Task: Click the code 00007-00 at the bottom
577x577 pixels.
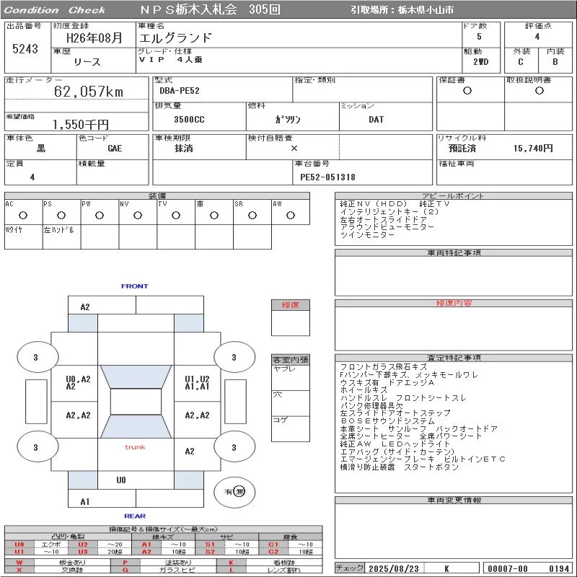Action: pyautogui.click(x=508, y=569)
